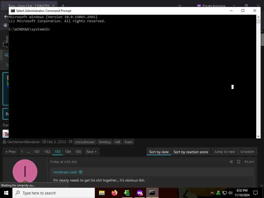Click Command Prompt scrollbar down arrow

coord(258,136)
